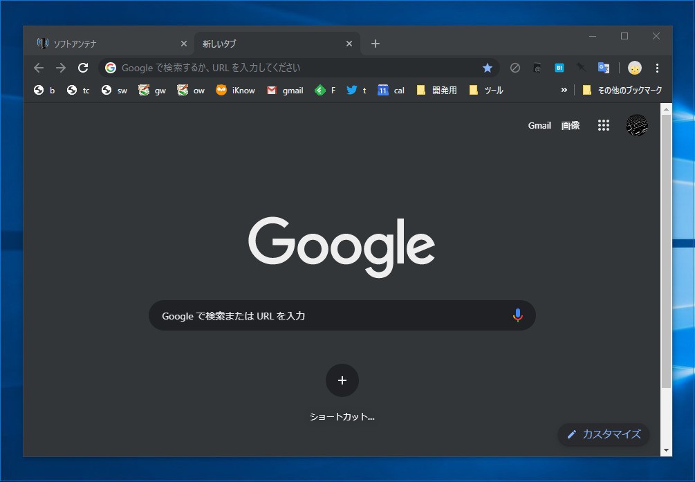Open the Chrome three-dot menu
This screenshot has height=482, width=695.
657,68
